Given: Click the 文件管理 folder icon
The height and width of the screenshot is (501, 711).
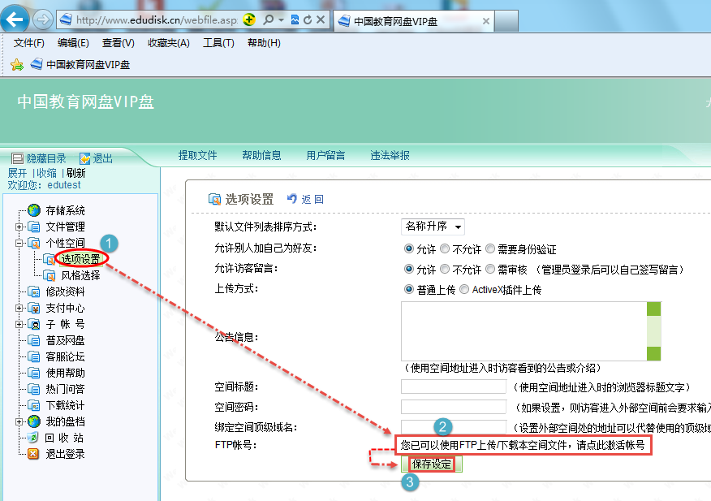Looking at the screenshot, I should point(34,227).
